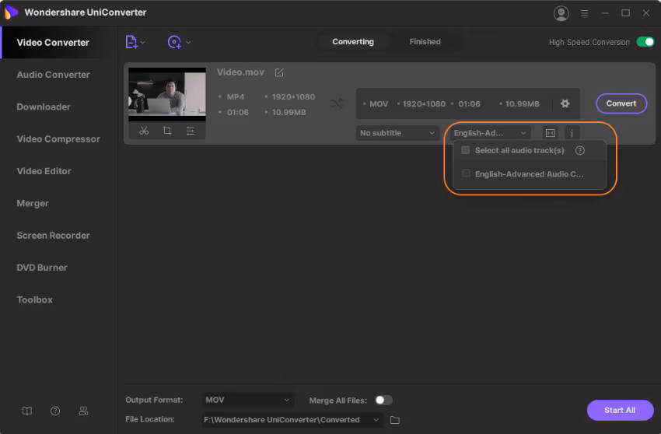Open Toolbox in sidebar

tap(34, 299)
